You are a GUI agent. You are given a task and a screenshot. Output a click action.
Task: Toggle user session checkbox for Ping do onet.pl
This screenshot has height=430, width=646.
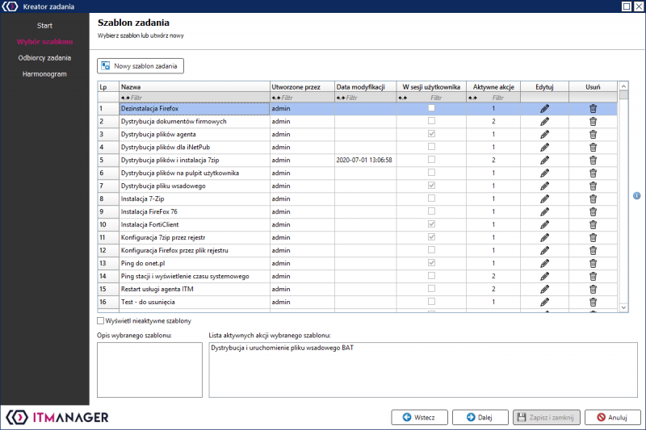431,262
